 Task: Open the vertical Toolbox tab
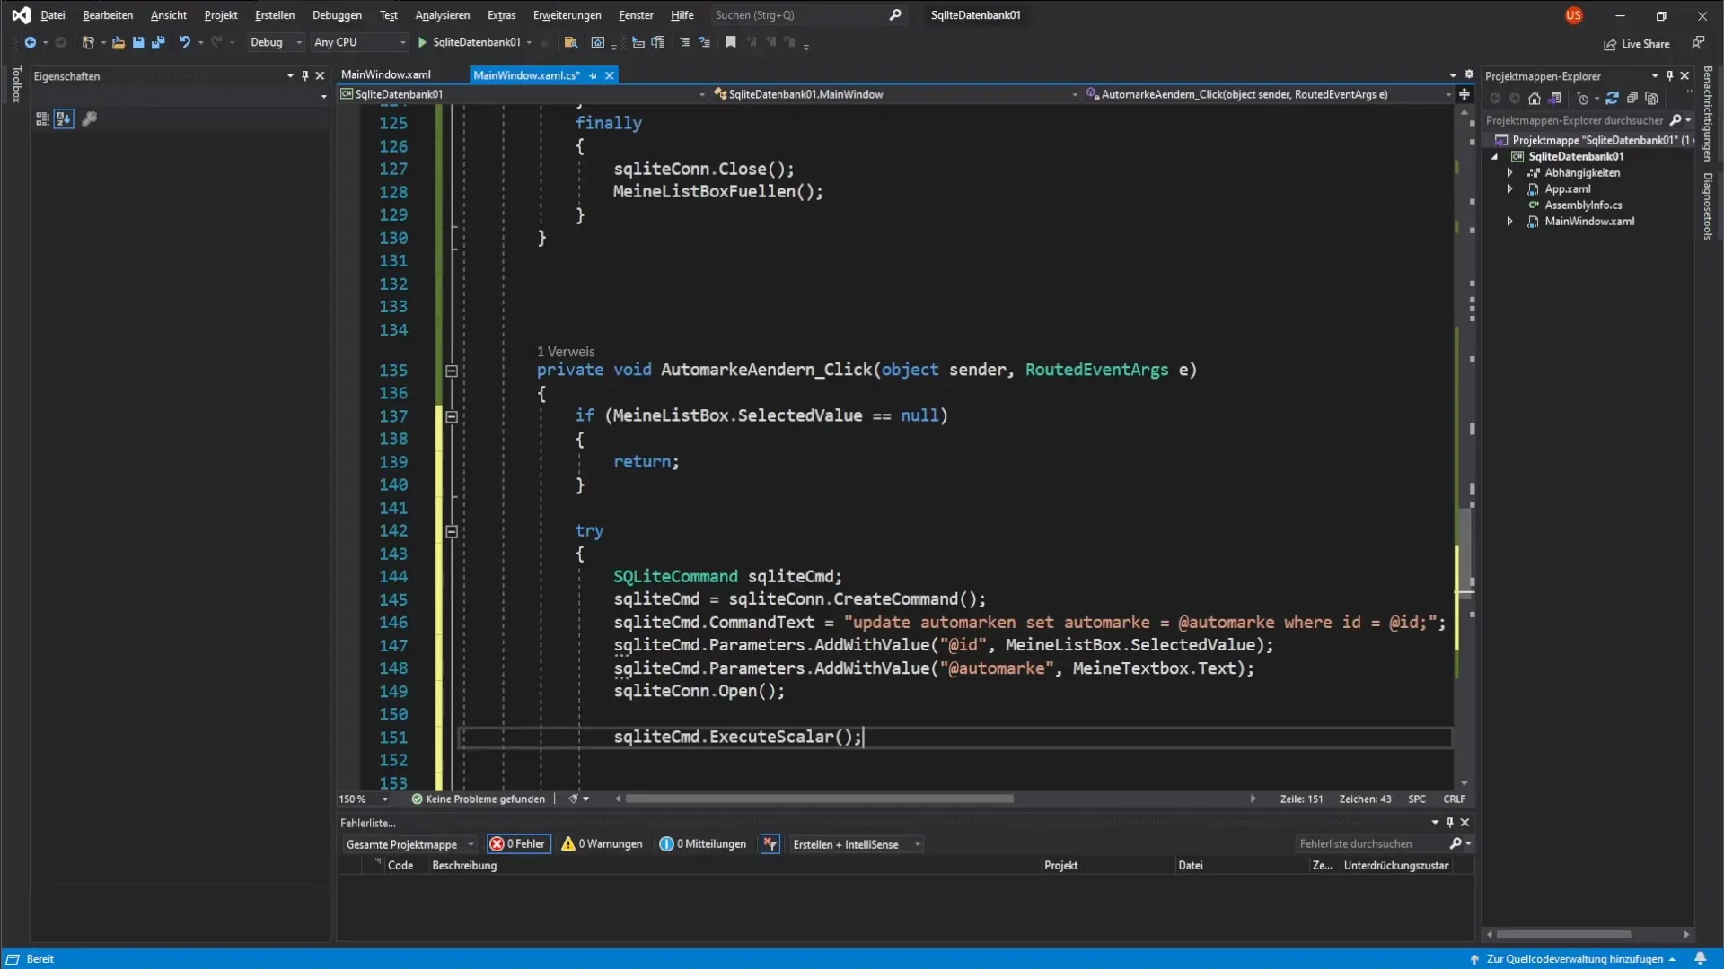point(15,84)
